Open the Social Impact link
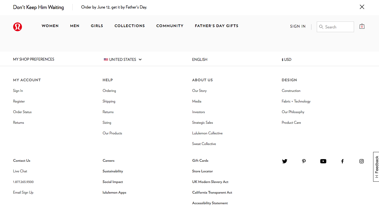Image resolution: width=379 pixels, height=217 pixels. tap(113, 182)
